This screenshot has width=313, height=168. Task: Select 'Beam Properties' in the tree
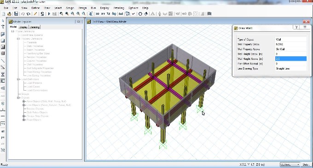click(35, 50)
